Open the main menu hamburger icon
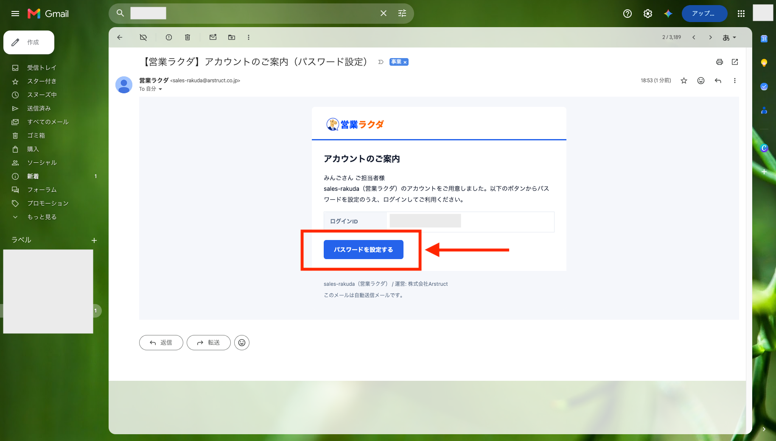The image size is (776, 441). 15,14
